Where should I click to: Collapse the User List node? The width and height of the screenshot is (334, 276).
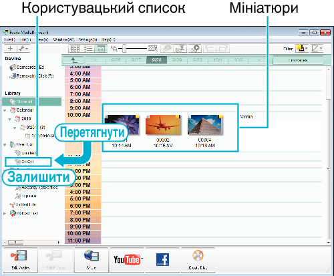5,145
